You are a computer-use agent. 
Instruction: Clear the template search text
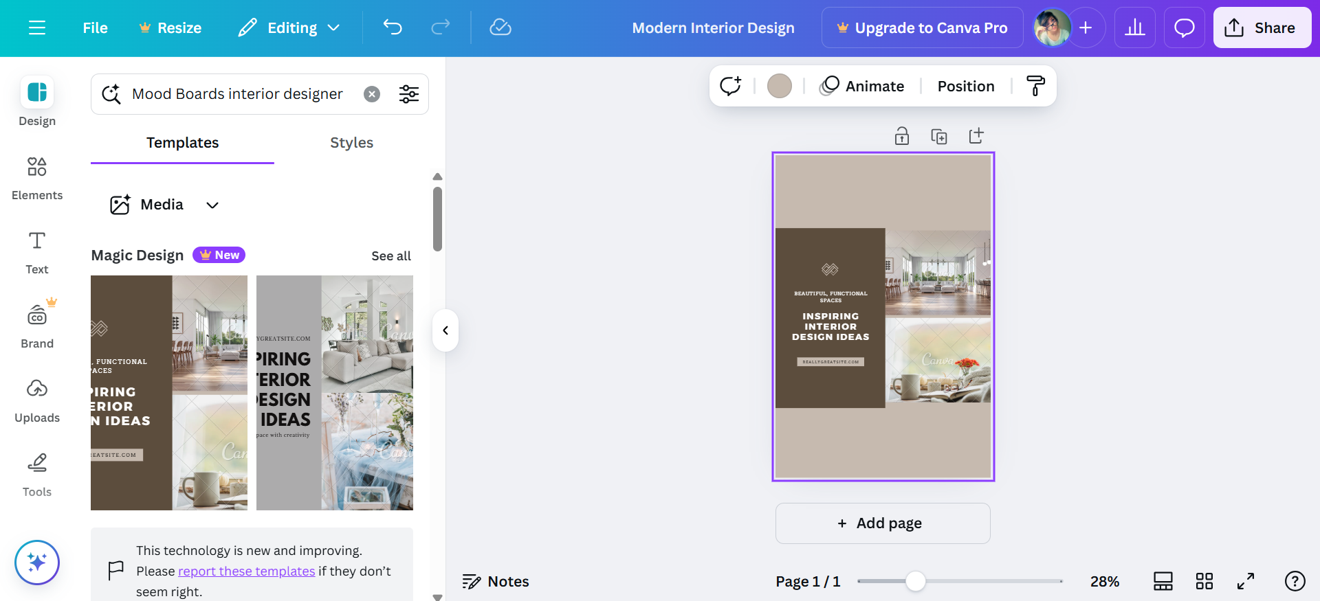tap(372, 94)
